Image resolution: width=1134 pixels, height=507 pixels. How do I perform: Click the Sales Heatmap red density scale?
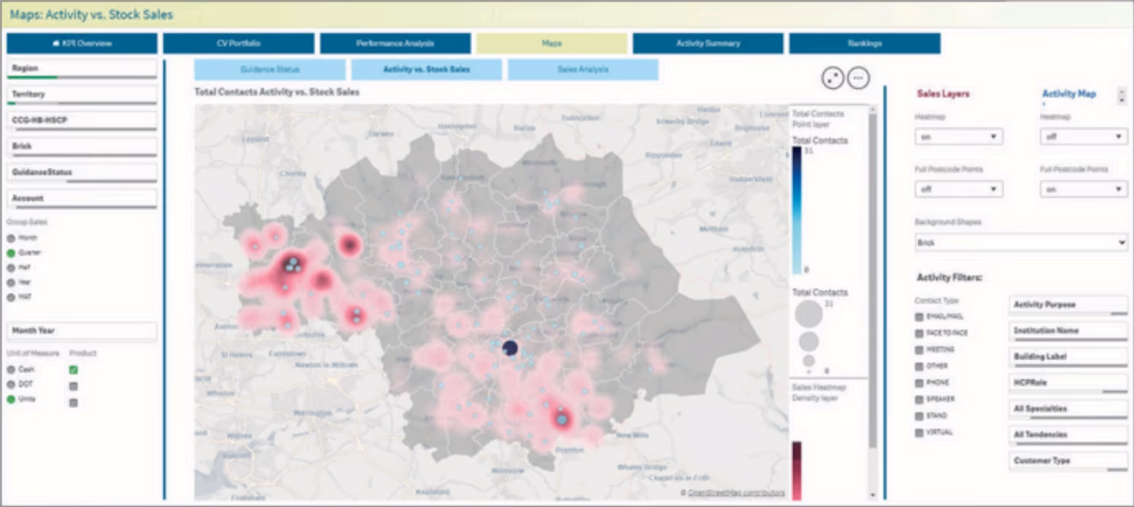click(x=796, y=471)
